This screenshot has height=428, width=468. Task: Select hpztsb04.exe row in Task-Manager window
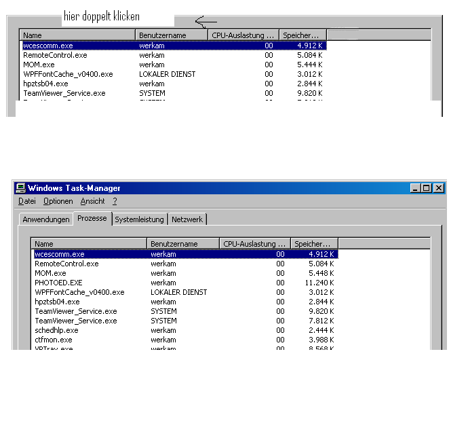pyautogui.click(x=184, y=302)
